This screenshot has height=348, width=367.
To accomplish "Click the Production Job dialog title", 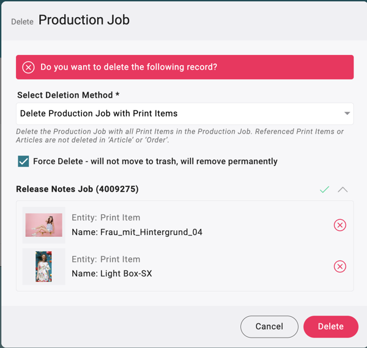I will coord(84,20).
